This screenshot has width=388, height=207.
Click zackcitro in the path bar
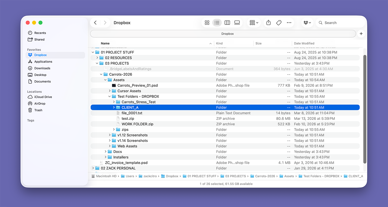pyautogui.click(x=150, y=176)
